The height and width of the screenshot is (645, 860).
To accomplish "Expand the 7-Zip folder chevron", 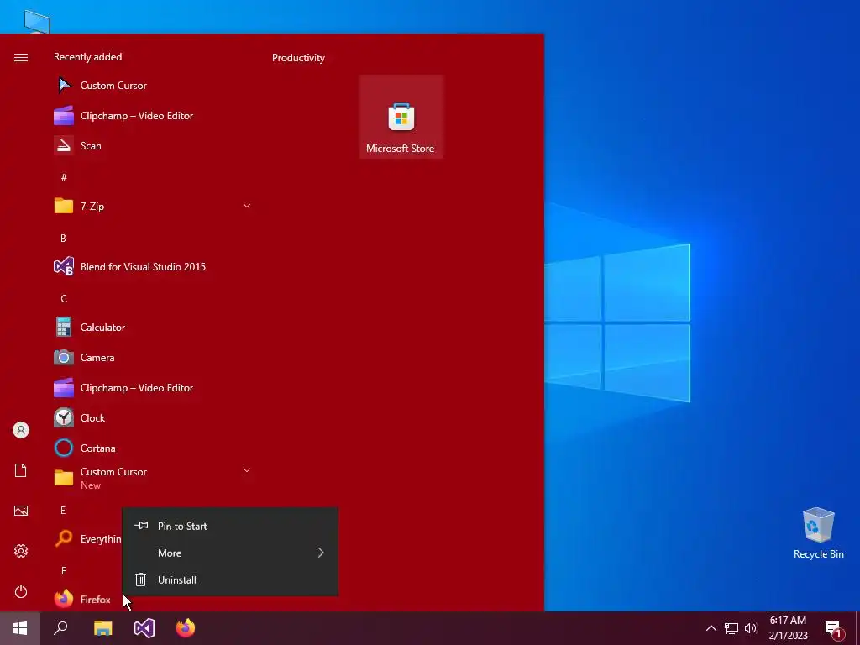I will (x=247, y=206).
